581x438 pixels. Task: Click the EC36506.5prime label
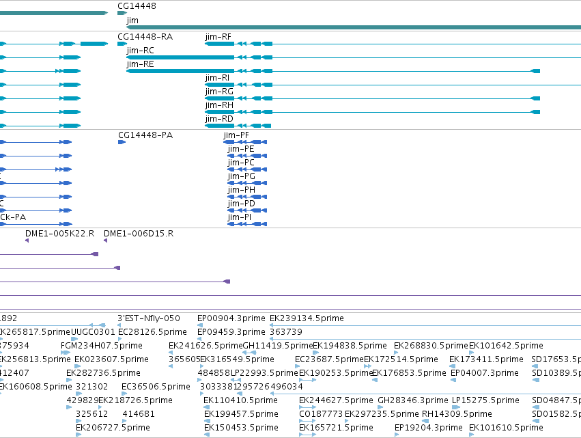pos(156,387)
